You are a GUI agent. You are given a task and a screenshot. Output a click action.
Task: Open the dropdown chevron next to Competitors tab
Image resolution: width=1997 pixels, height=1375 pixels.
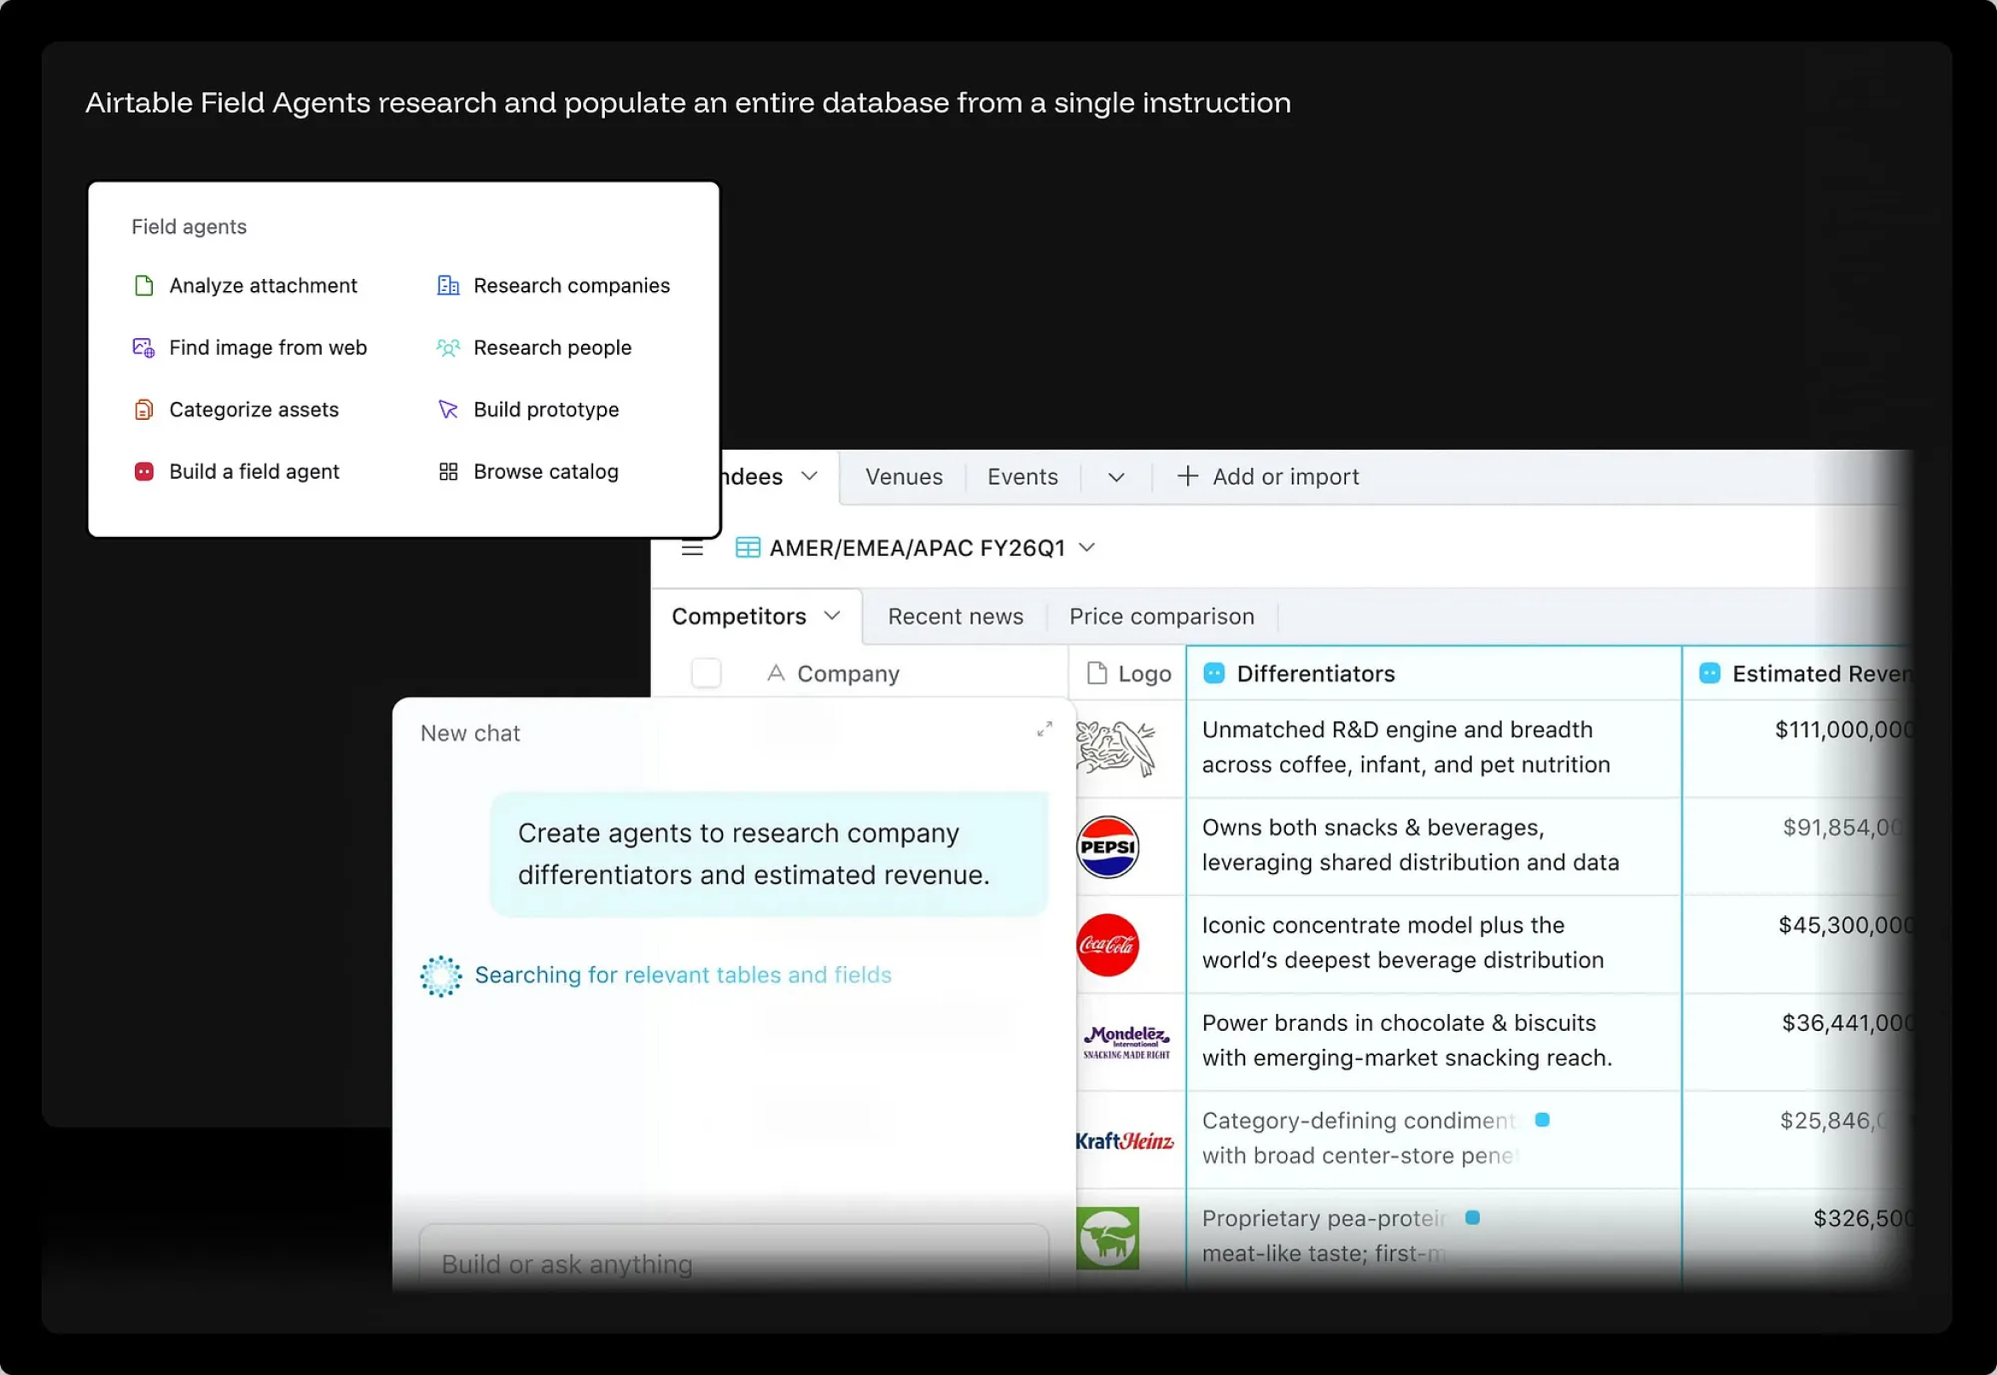tap(831, 616)
